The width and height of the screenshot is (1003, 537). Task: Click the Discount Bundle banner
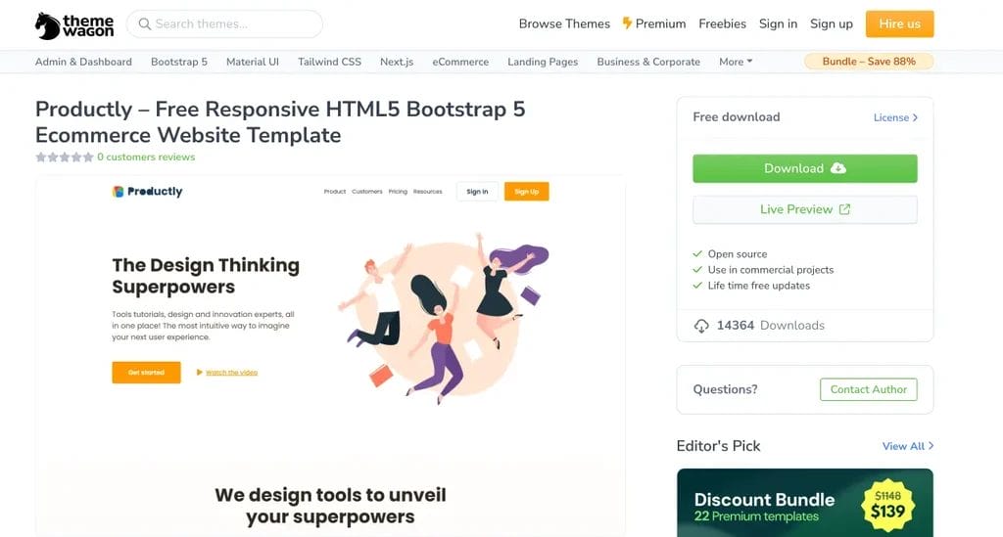(x=805, y=503)
